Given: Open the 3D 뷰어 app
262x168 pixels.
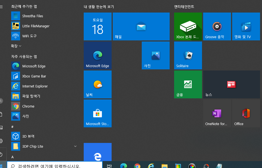Looking at the screenshot, I should 44,136.
